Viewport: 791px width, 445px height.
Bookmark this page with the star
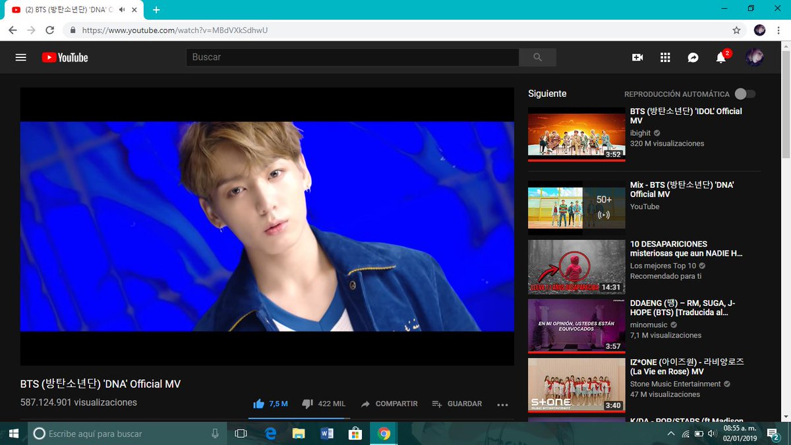[x=736, y=30]
